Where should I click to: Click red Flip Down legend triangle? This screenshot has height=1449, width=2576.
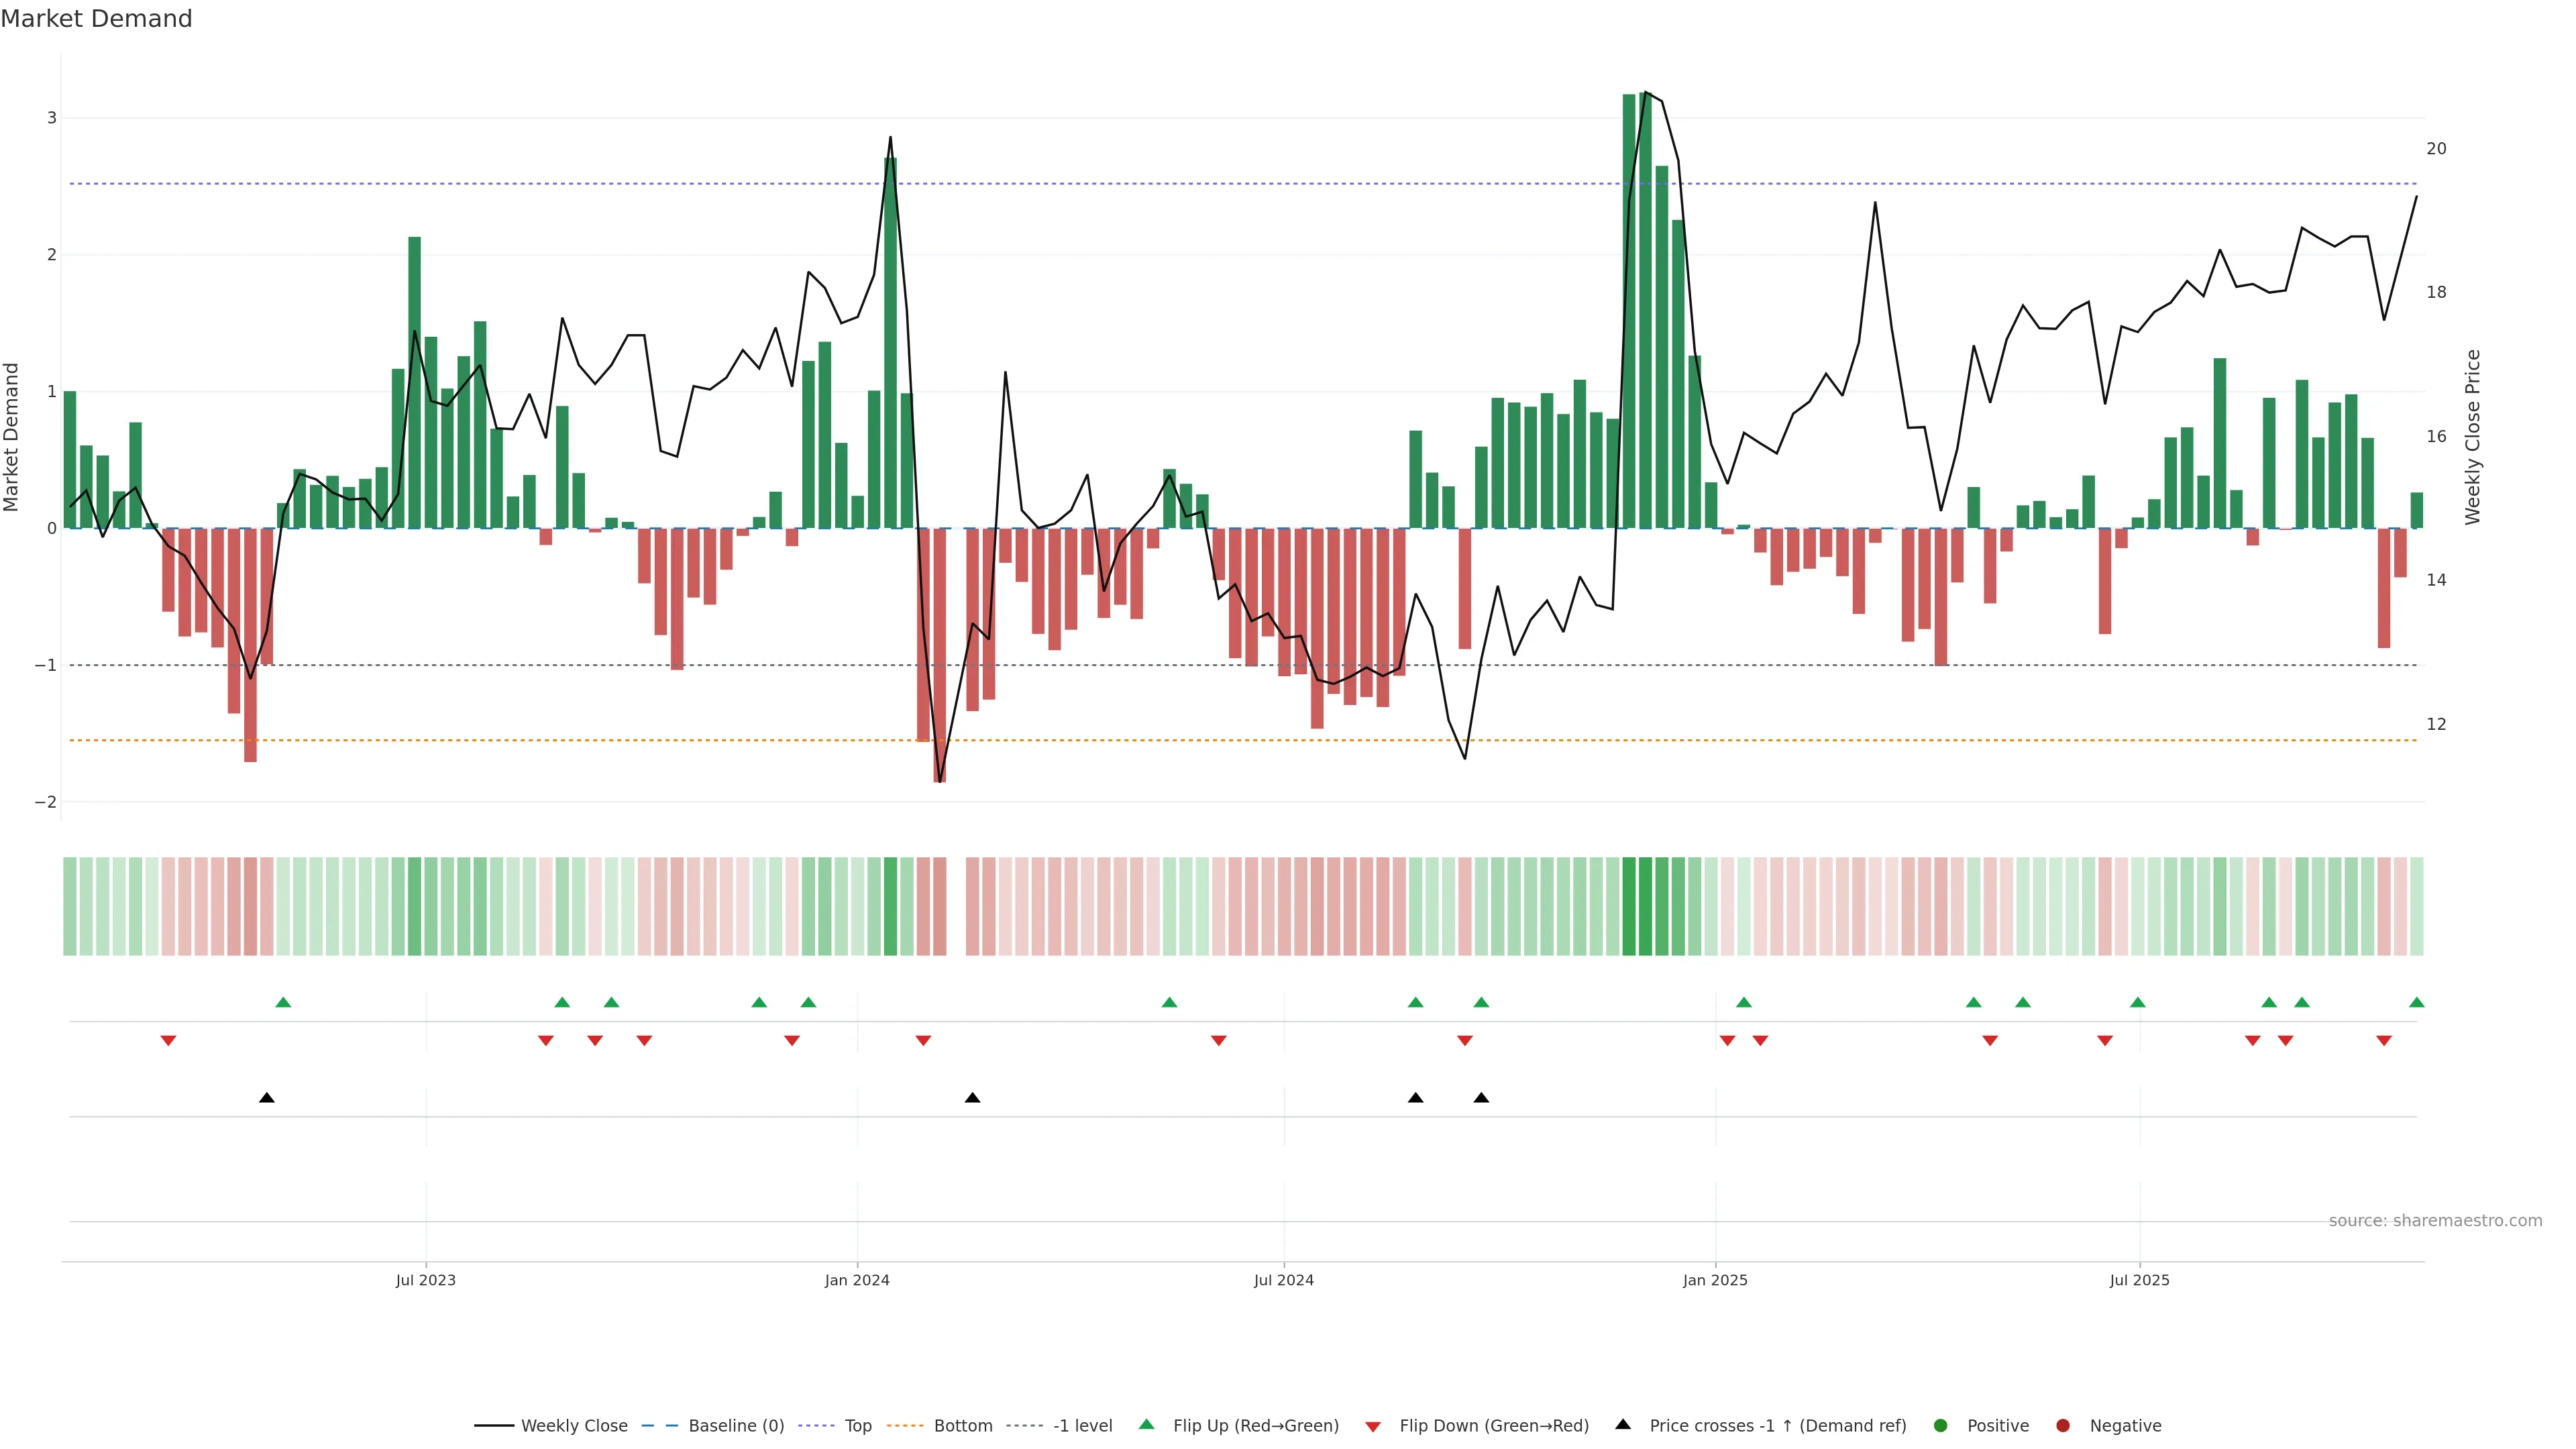pyautogui.click(x=1373, y=1427)
